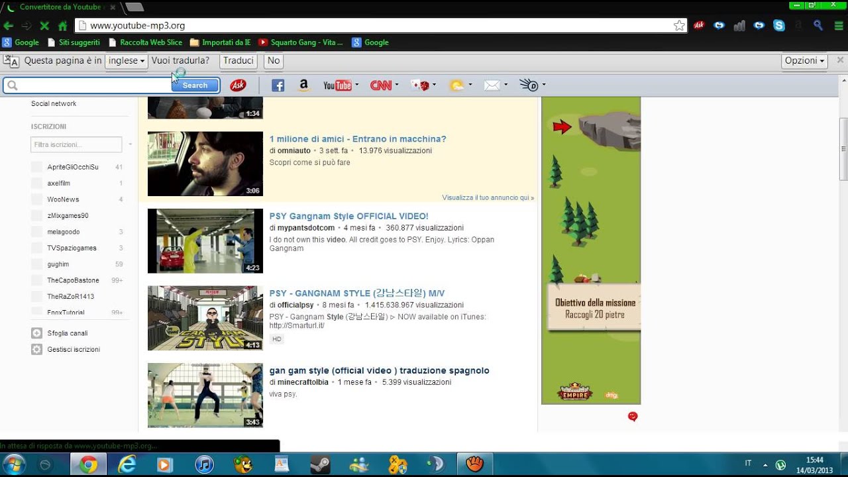Stop loading the page
Screen dimensions: 848x477
[x=44, y=26]
